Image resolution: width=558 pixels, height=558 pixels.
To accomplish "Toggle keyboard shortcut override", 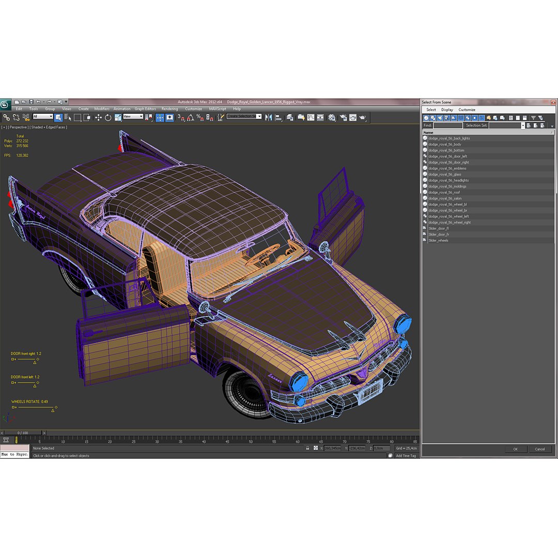I will (170, 117).
